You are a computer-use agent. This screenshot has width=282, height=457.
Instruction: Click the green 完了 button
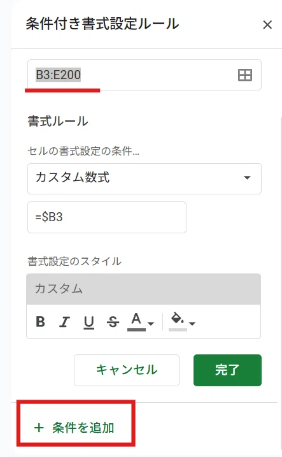(x=227, y=370)
